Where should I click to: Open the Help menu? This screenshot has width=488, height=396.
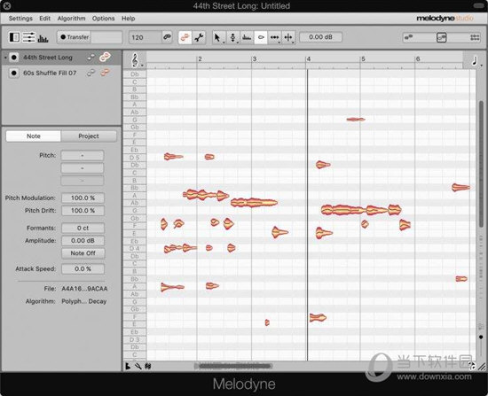tap(129, 19)
